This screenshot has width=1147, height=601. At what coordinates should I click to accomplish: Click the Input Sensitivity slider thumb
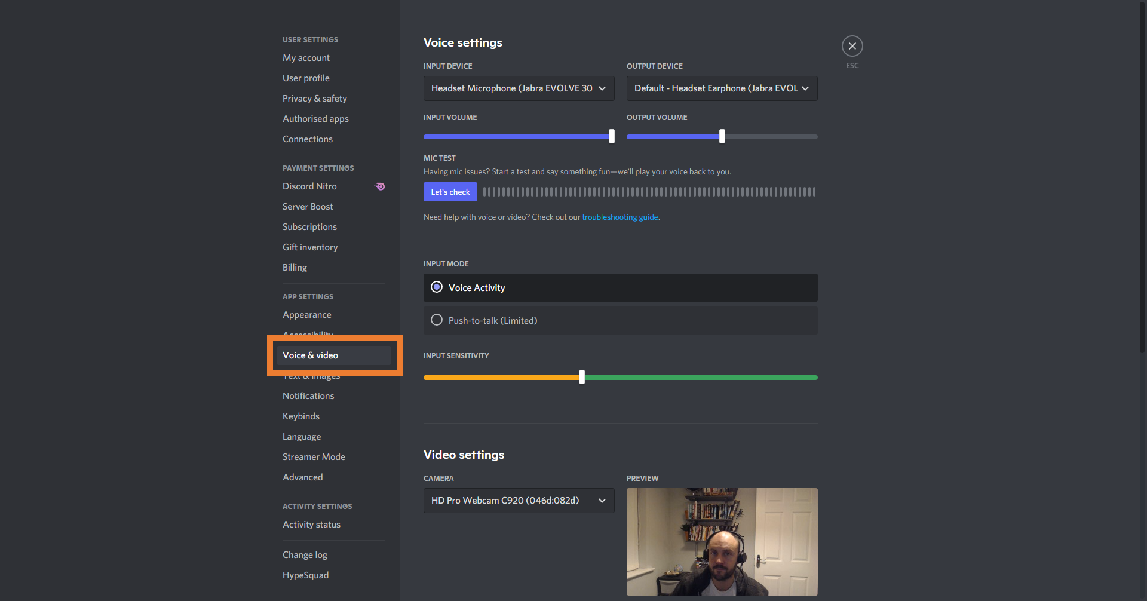[x=582, y=377]
